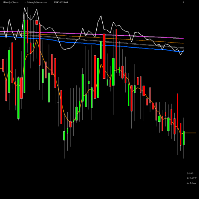The height and width of the screenshot is (199, 199).
Task: Click the "BSE 503840" symbol label
Action: click(x=61, y=2)
